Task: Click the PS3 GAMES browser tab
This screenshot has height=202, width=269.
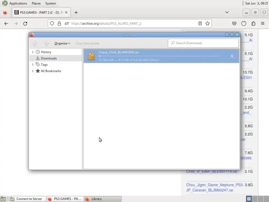Action: [x=41, y=13]
